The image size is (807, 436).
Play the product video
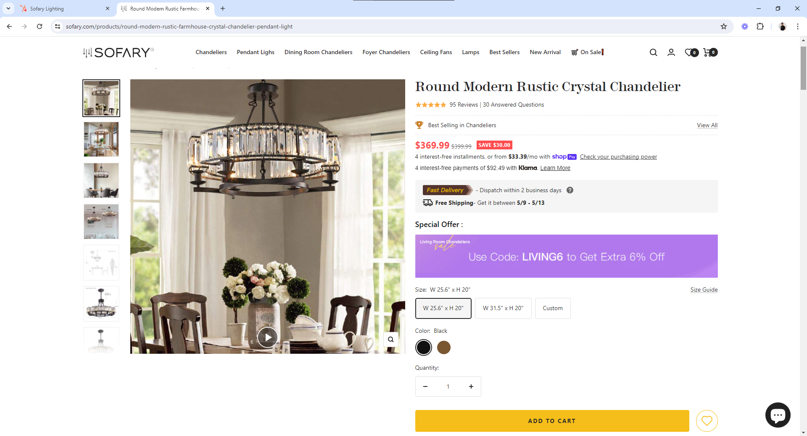click(268, 337)
